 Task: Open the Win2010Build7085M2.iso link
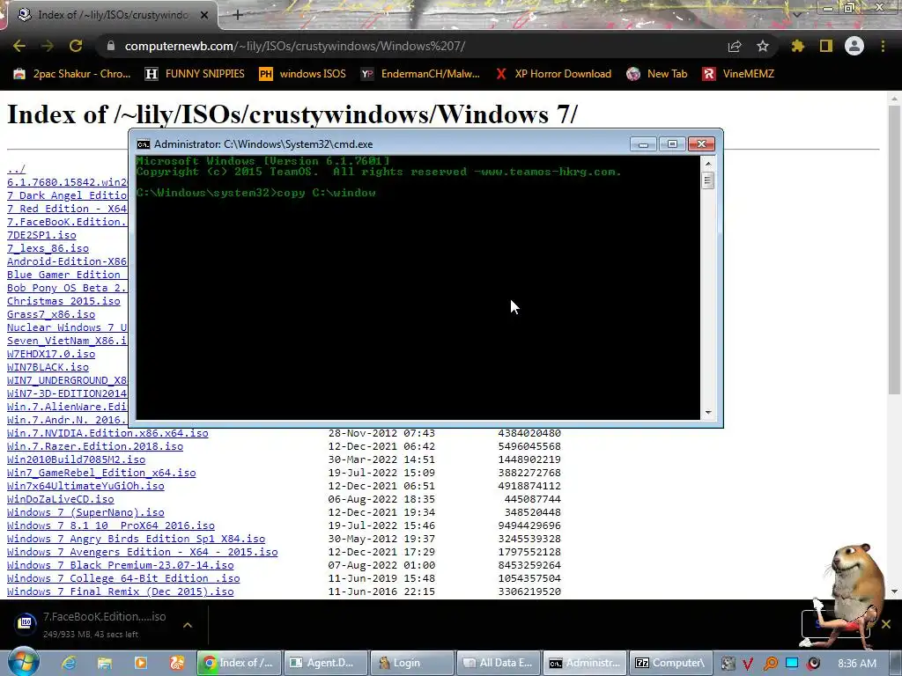76,459
